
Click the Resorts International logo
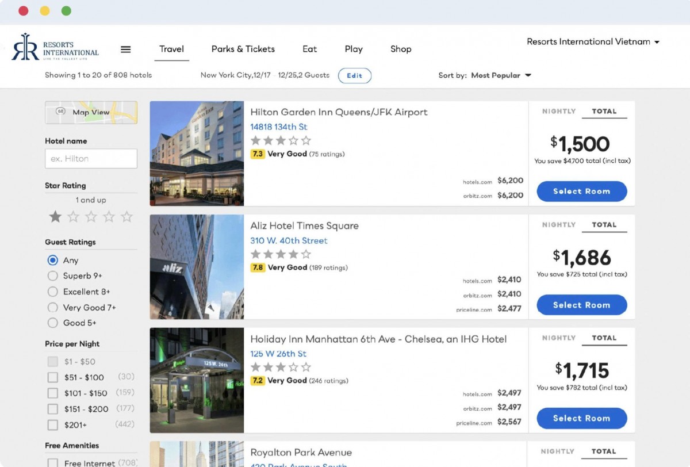pyautogui.click(x=55, y=48)
